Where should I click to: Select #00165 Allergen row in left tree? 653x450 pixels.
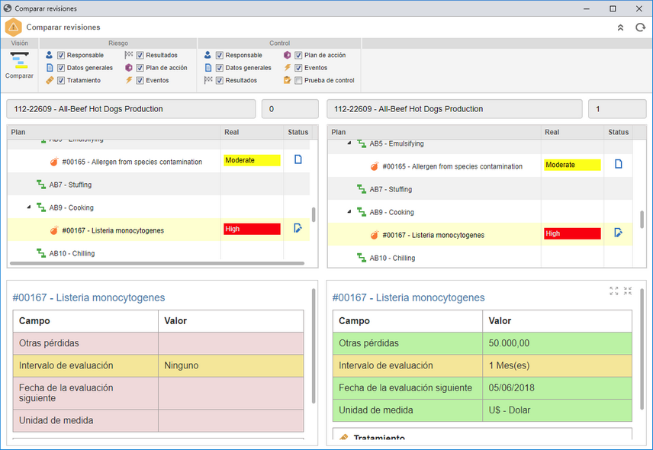158,162
